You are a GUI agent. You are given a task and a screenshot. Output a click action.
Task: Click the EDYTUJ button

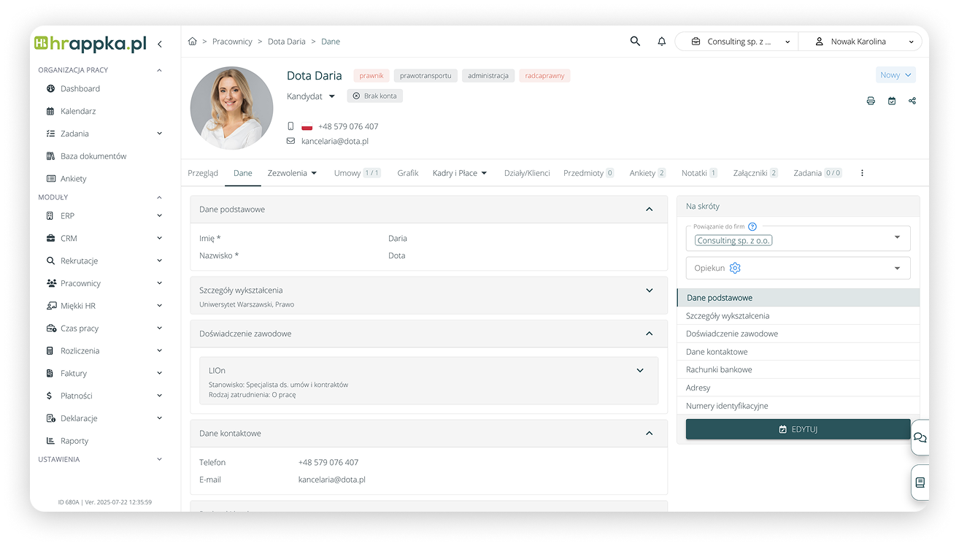tap(798, 429)
